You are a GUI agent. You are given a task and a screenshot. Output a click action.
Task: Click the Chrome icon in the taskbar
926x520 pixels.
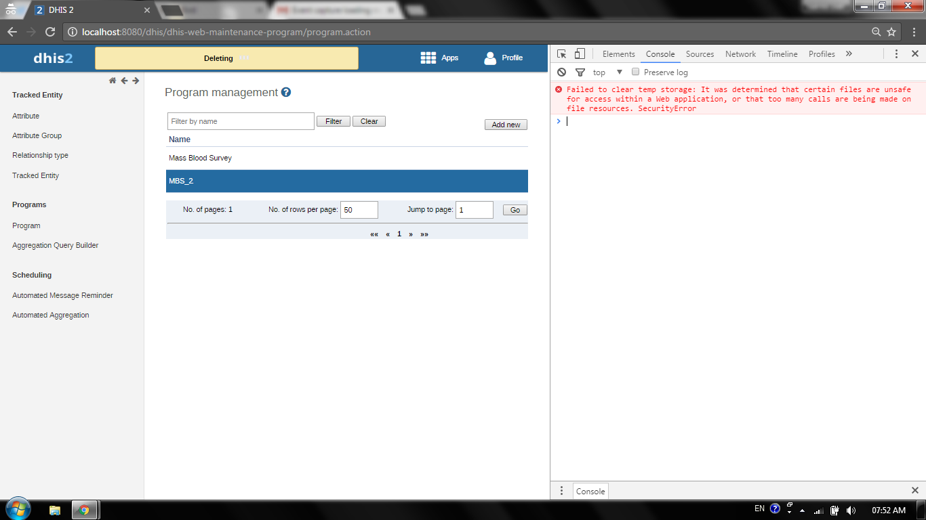[x=84, y=510]
